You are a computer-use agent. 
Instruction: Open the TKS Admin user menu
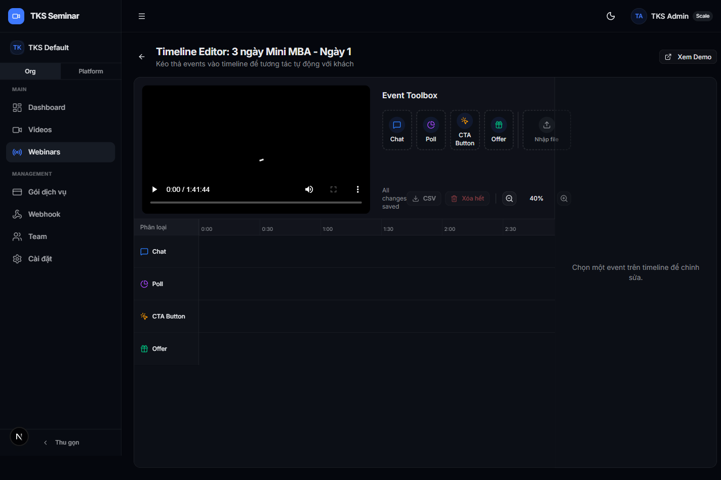(672, 16)
